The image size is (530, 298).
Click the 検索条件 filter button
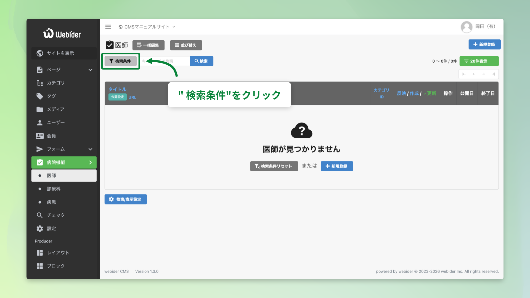tap(120, 61)
